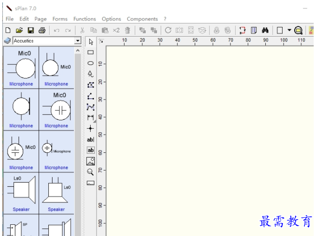Select the Polygon tool
Screen dimensions: 316x236
click(x=91, y=85)
